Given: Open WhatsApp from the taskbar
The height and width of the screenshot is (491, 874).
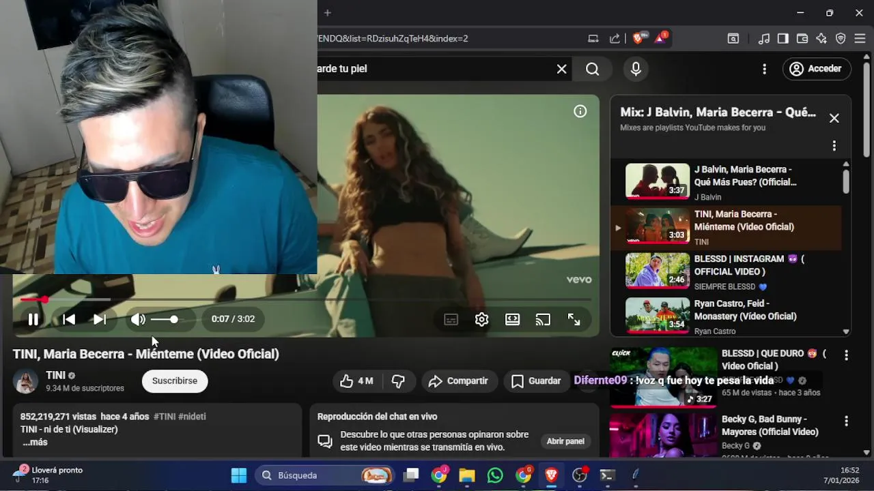Looking at the screenshot, I should click(495, 475).
